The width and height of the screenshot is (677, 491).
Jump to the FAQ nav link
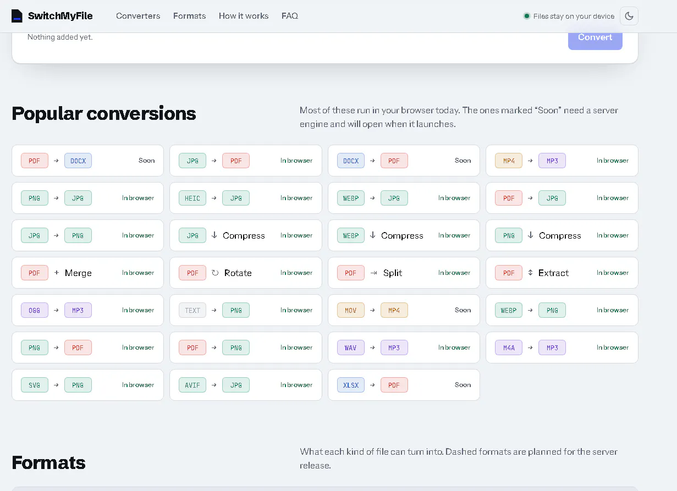point(290,16)
